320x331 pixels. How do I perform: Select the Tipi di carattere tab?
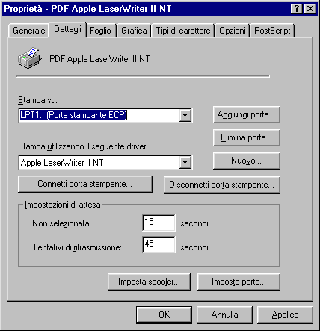point(183,31)
